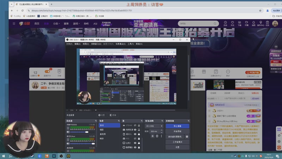Open the gift box icon in streamer toolbar
The height and width of the screenshot is (159, 282).
204,72
